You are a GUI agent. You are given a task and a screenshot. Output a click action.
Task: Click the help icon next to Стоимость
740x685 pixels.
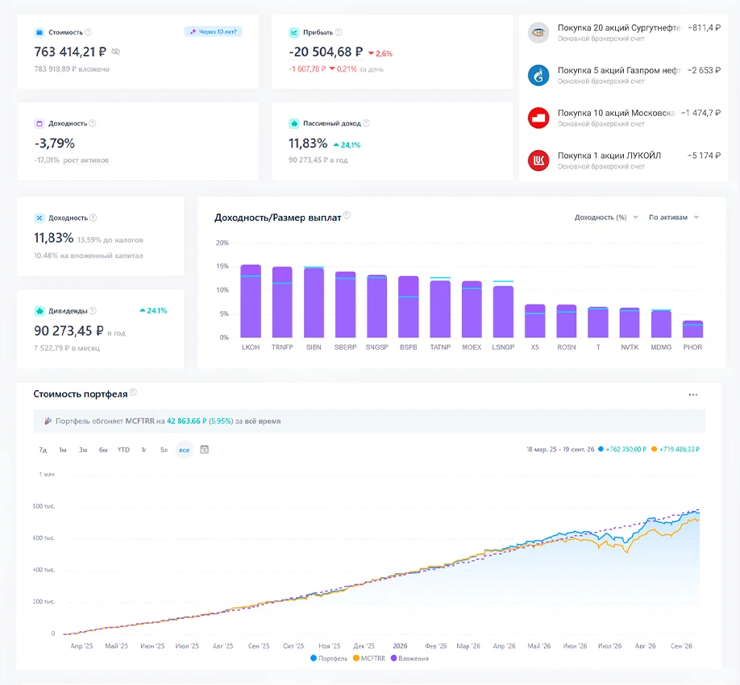tap(88, 32)
